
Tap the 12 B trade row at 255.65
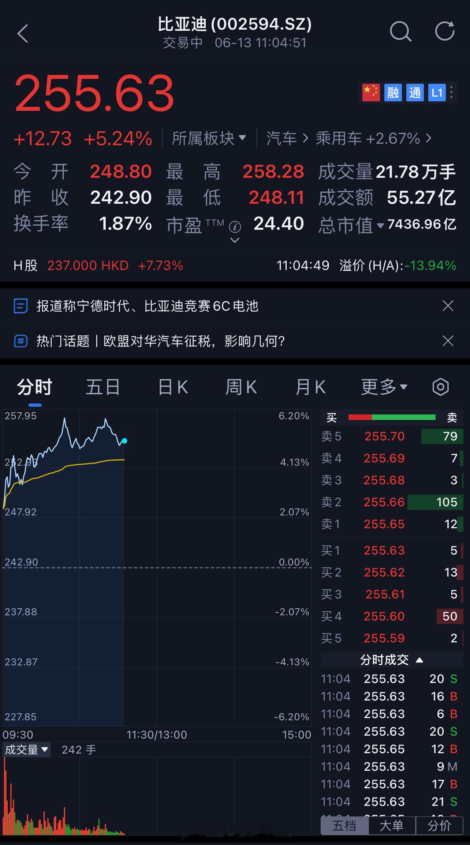pos(390,749)
